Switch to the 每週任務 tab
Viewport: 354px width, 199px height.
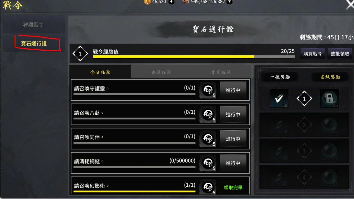click(x=161, y=72)
